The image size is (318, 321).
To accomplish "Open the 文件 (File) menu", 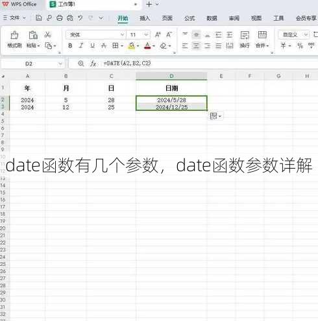I will coord(15,18).
